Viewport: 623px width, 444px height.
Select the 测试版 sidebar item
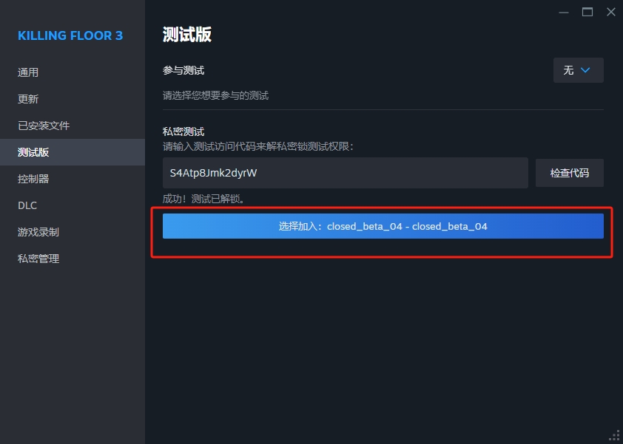[73, 152]
